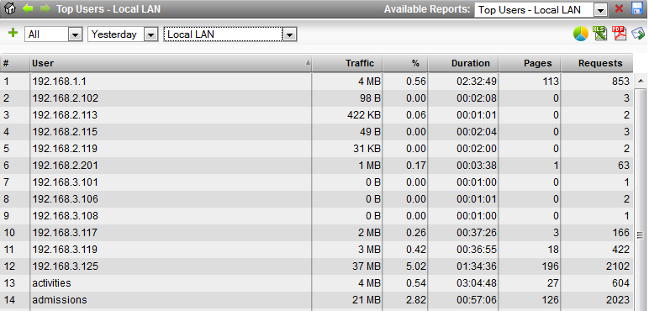This screenshot has height=311, width=649.
Task: Open the Available Reports dropdown
Action: click(541, 10)
